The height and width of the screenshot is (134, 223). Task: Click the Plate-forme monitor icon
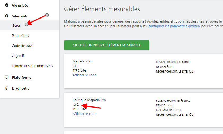coord(7,77)
